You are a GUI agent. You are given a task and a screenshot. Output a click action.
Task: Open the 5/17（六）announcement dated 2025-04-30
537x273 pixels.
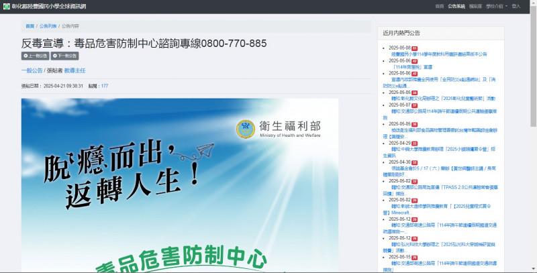pos(440,172)
